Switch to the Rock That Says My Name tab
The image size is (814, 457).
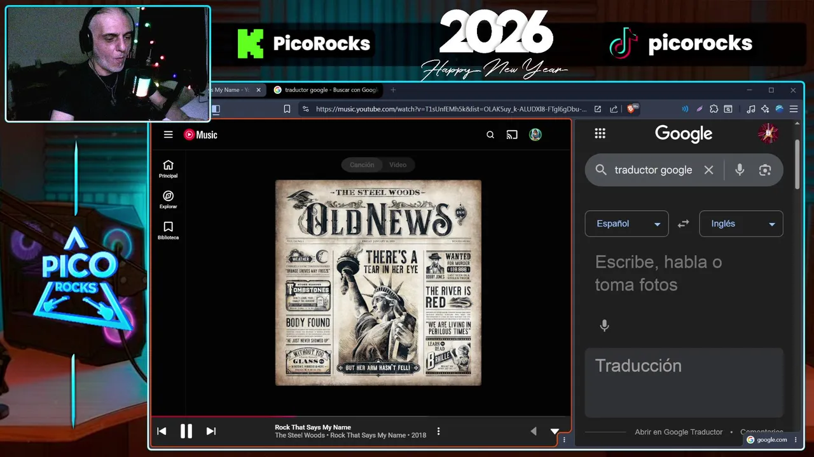click(x=230, y=90)
